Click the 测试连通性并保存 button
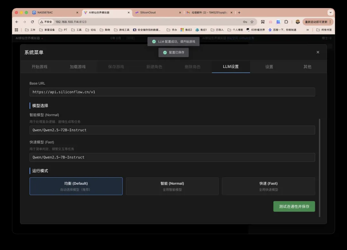This screenshot has height=250, width=347. (294, 207)
